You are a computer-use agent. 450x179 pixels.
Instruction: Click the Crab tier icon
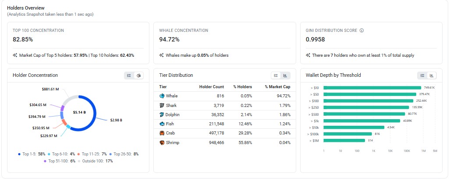coord(162,133)
